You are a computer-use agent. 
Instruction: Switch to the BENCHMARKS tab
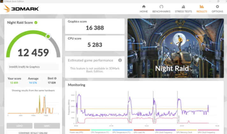(161, 9)
